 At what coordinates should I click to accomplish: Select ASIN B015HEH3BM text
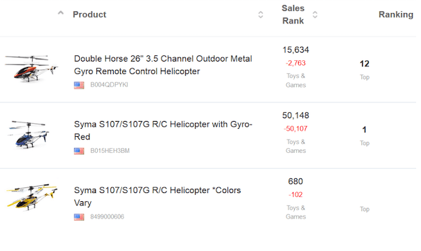click(110, 151)
